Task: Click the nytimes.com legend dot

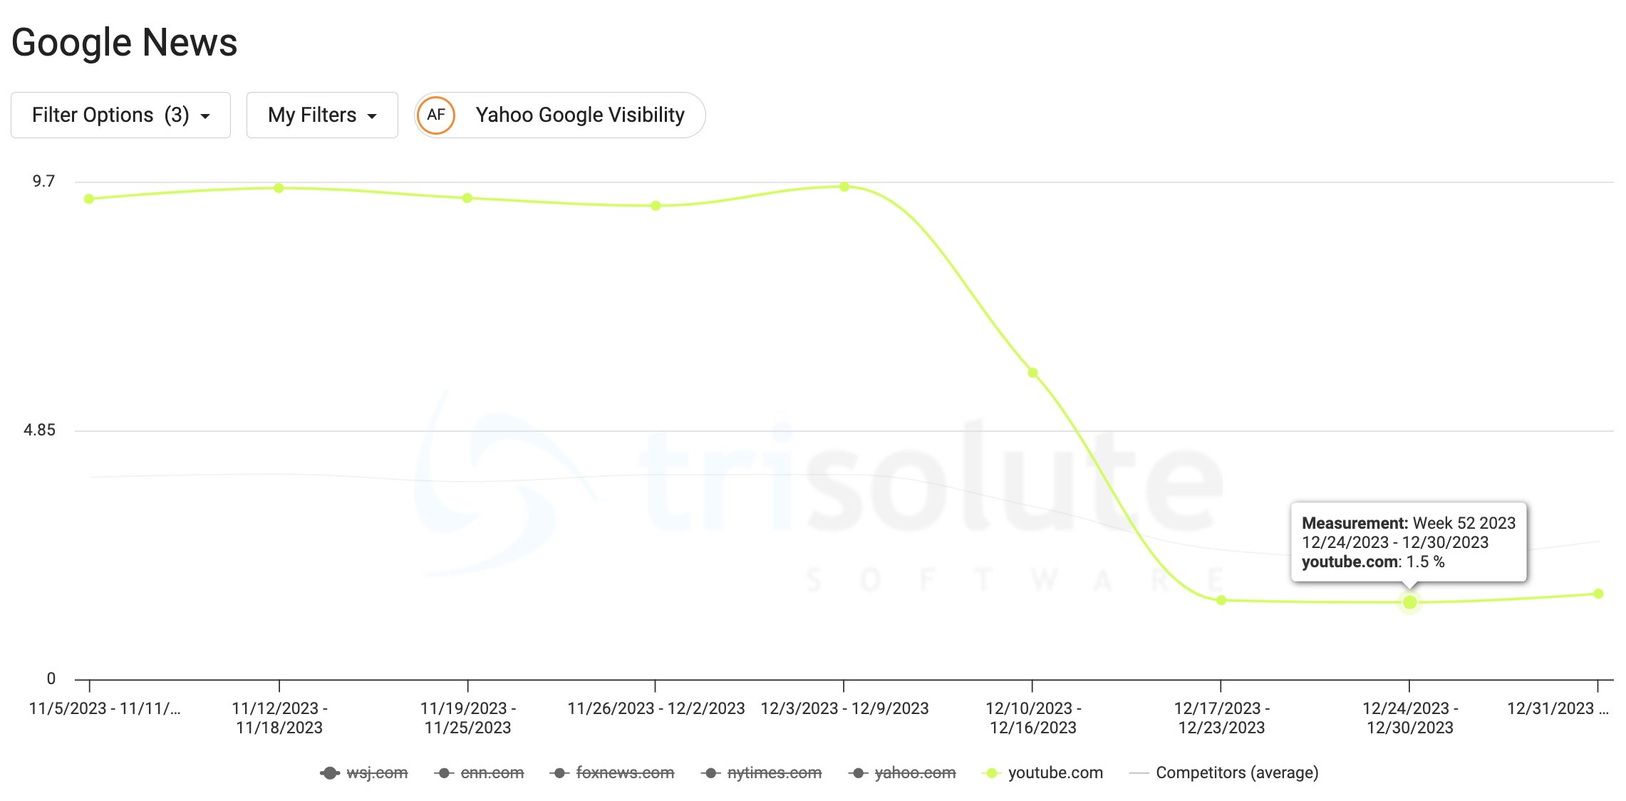Action: [710, 772]
